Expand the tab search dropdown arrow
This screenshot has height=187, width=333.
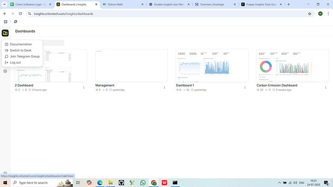(4, 4)
